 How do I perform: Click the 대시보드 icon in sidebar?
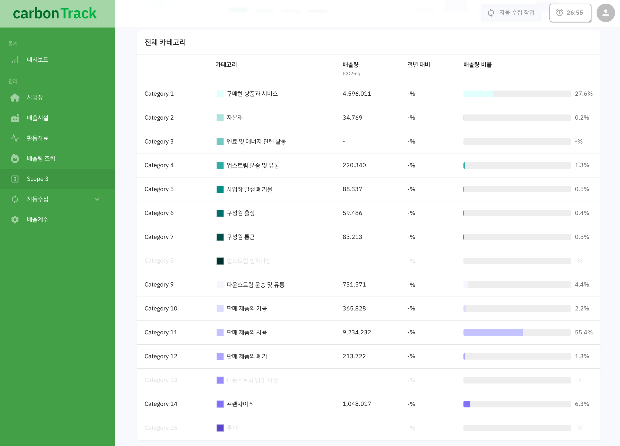click(14, 60)
